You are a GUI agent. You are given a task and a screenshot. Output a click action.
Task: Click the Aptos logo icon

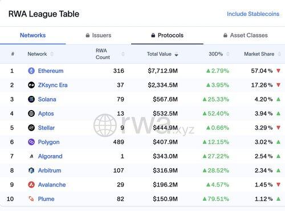pyautogui.click(x=31, y=113)
